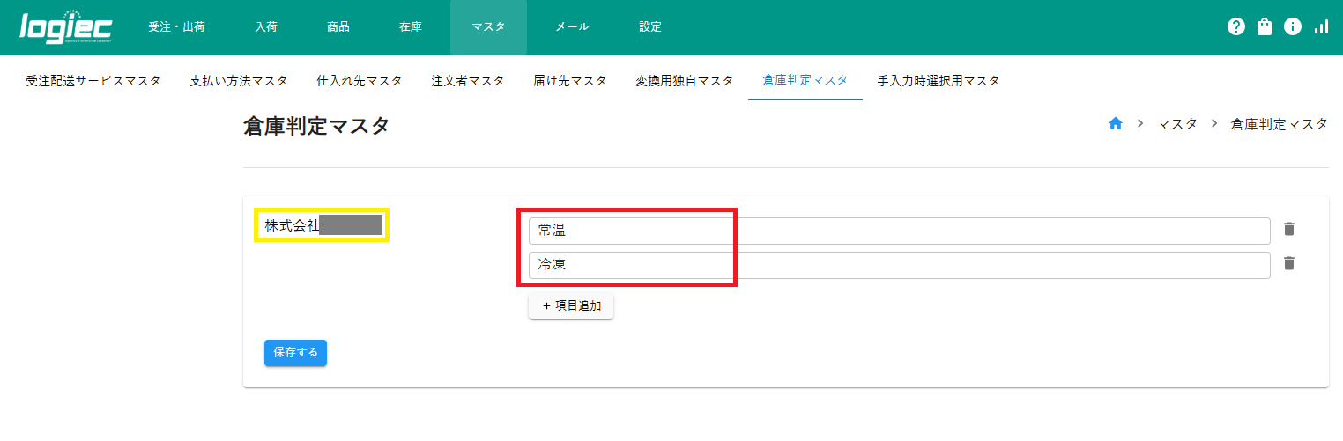Image resolution: width=1343 pixels, height=441 pixels.
Task: Delete the 冷凍 warehouse entry
Action: pyautogui.click(x=1289, y=264)
